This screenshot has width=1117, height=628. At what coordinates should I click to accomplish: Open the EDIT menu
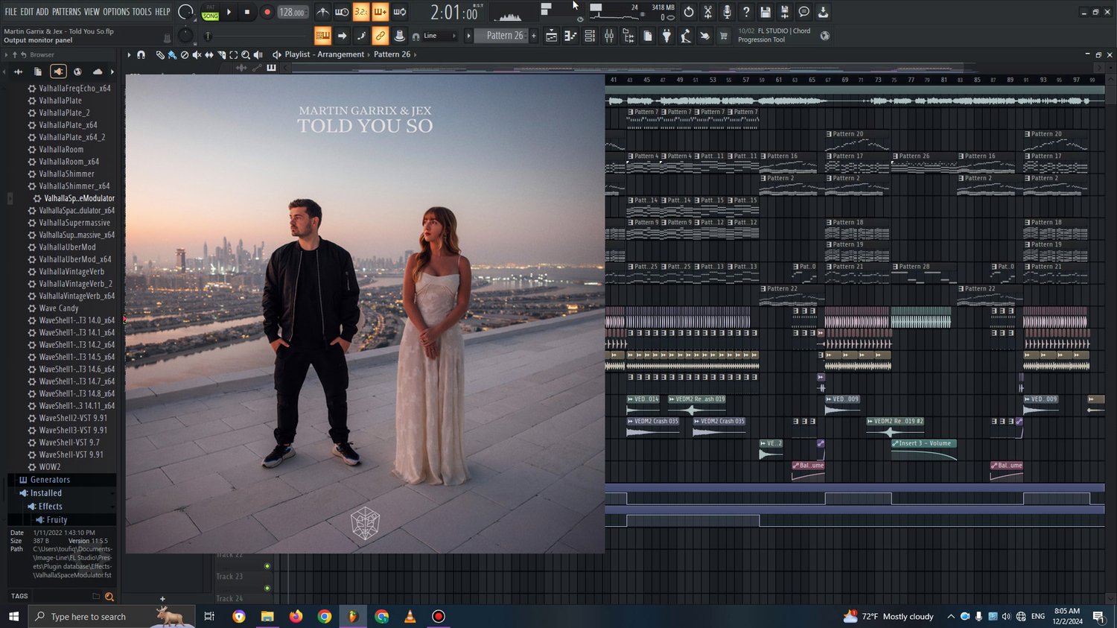tap(27, 12)
